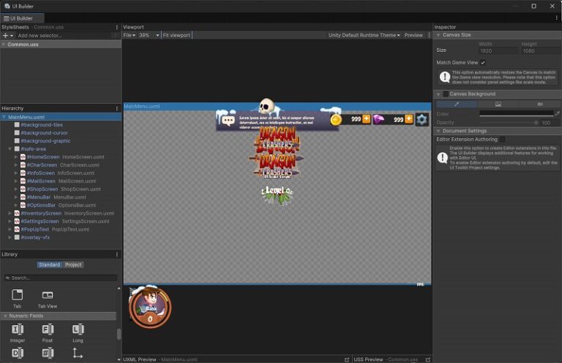Add the Tab View element from Library
Screen dimensions: 562x363
[x=48, y=298]
